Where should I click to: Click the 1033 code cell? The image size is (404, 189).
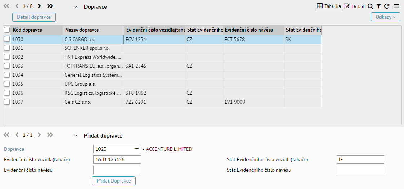(37, 66)
